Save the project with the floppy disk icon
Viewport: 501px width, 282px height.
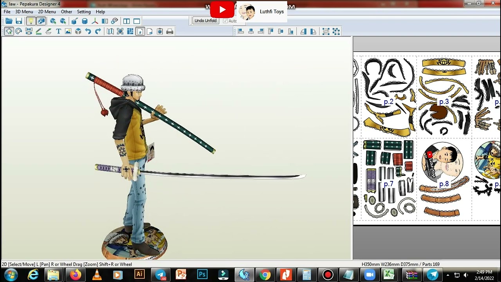pyautogui.click(x=18, y=21)
